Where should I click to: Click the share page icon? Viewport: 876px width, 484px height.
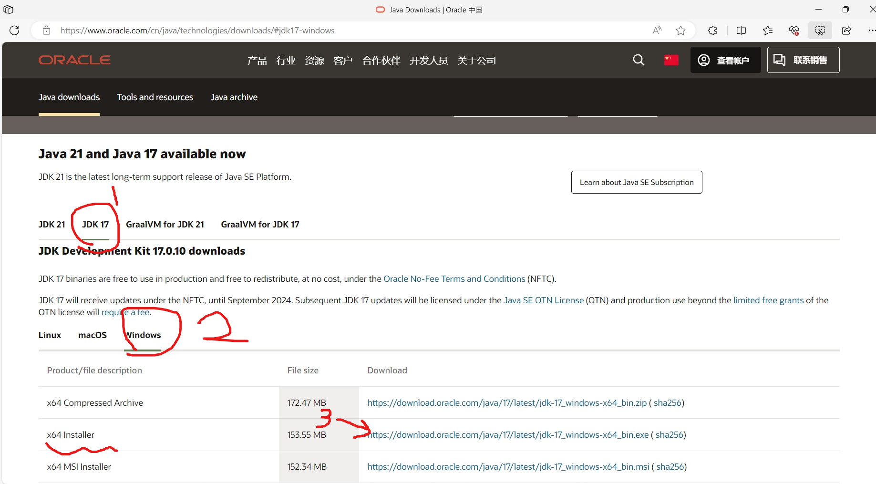point(846,31)
